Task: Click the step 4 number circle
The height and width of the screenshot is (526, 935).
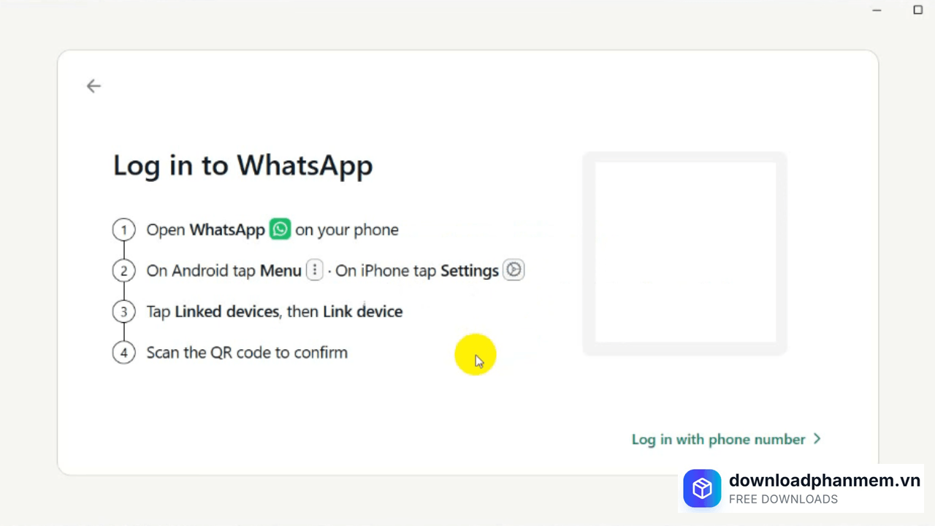Action: point(124,352)
